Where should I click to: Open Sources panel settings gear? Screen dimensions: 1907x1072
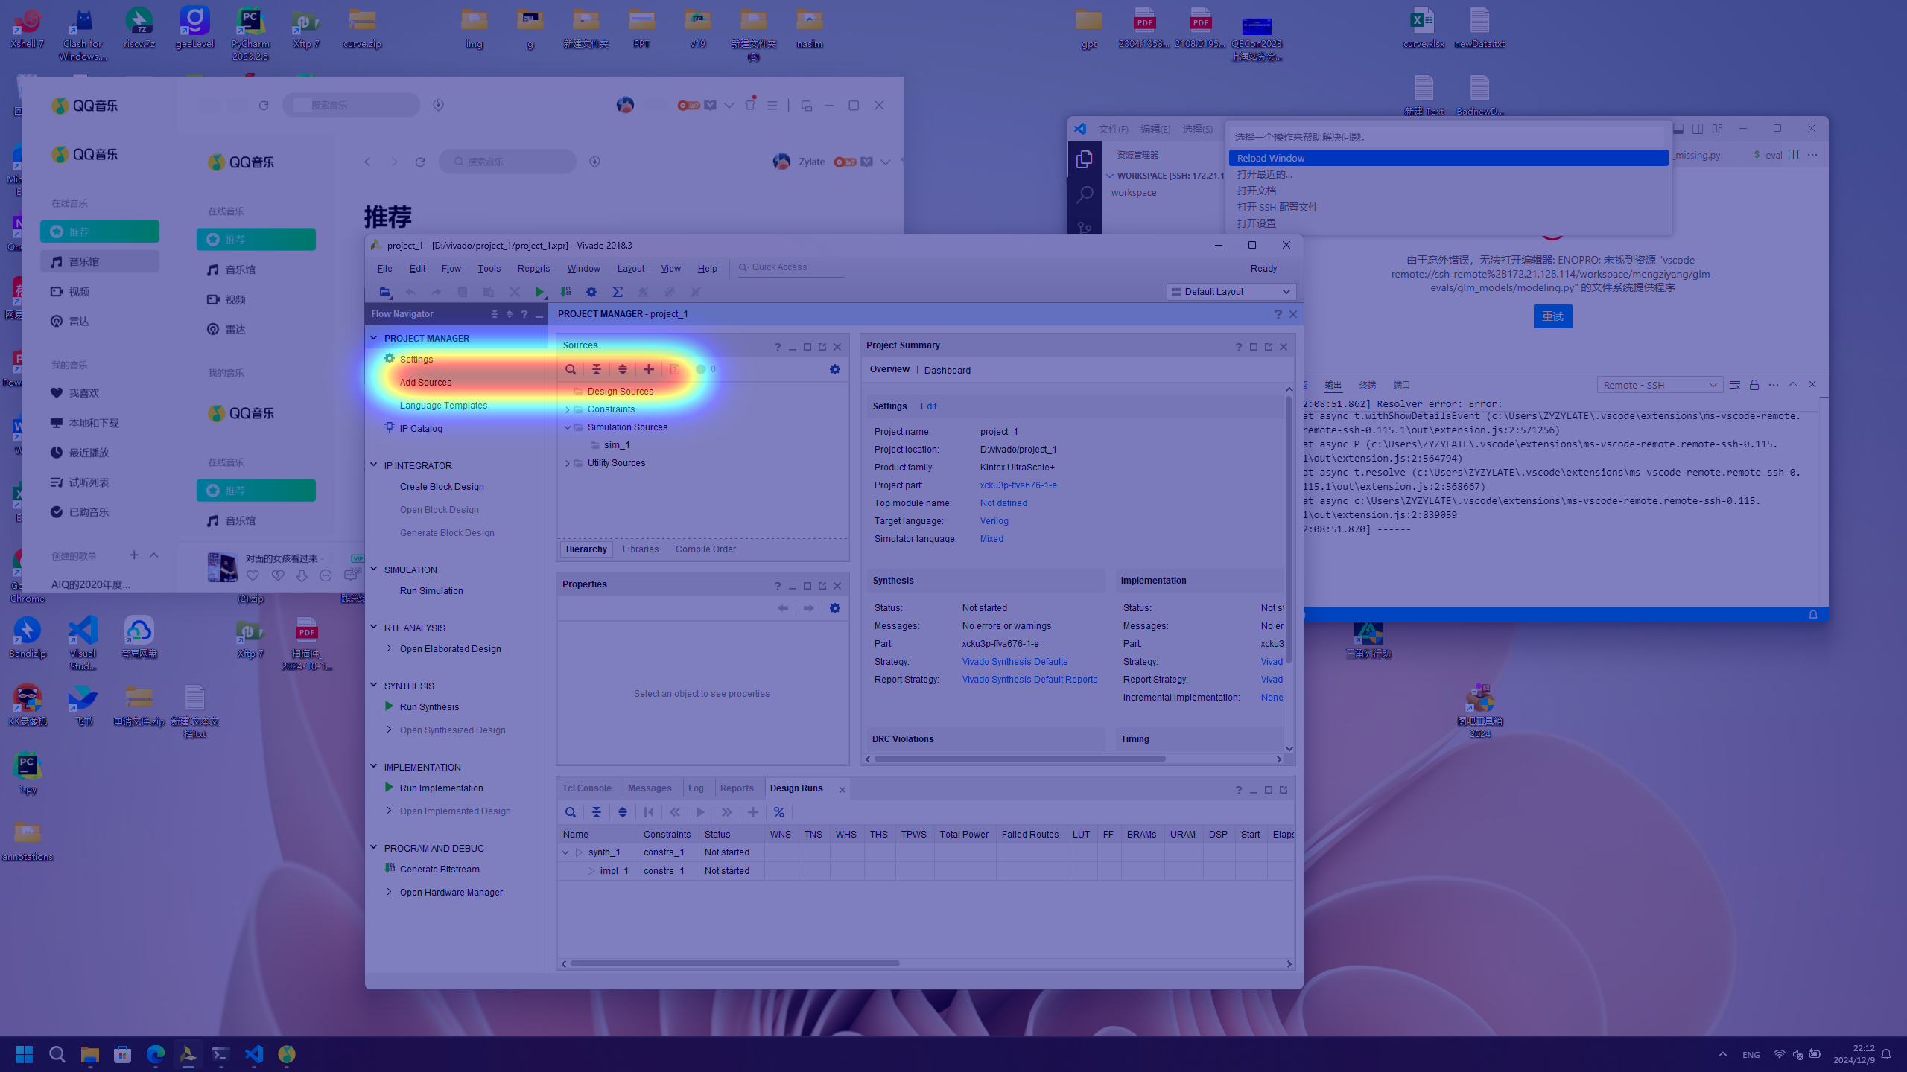(x=835, y=369)
